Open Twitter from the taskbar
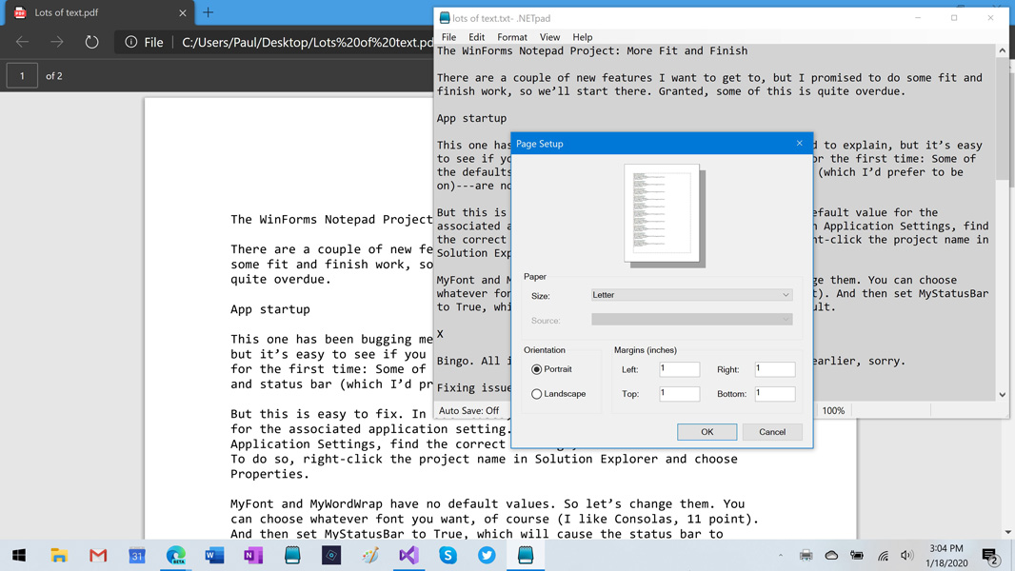 [x=487, y=556]
